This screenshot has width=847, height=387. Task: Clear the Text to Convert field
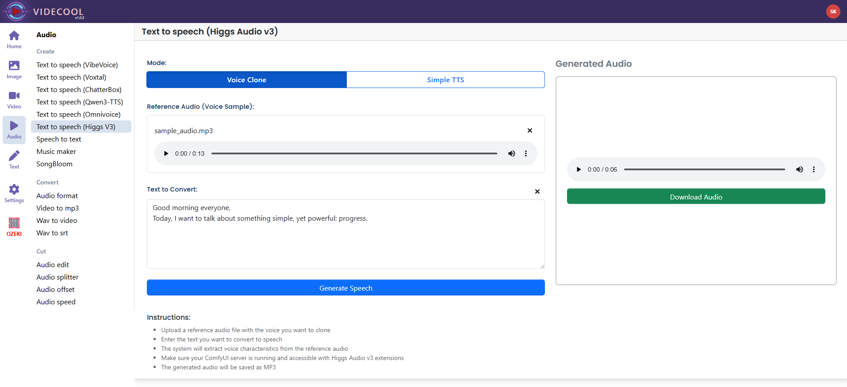tap(537, 192)
